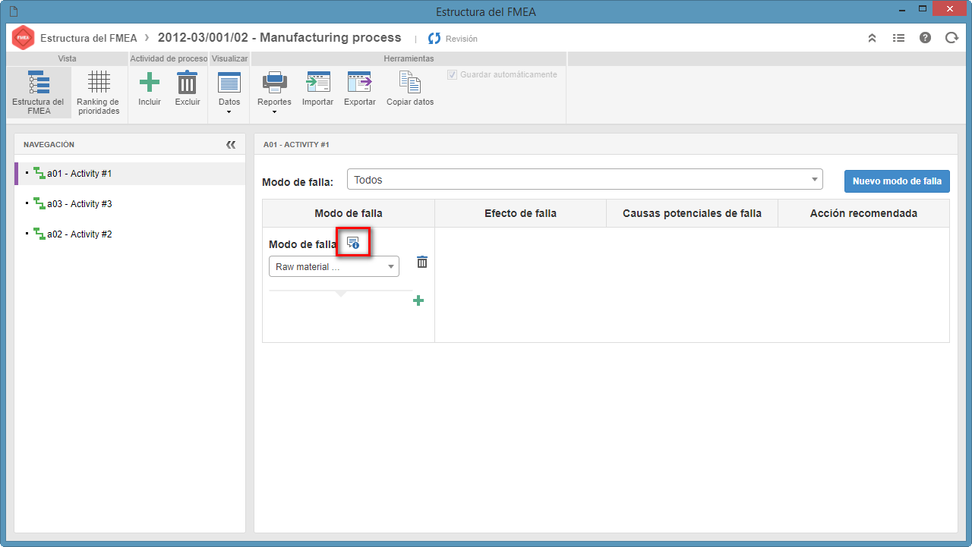Screen dimensions: 972x547
Task: Click the Exportar toolbar icon
Action: click(x=360, y=82)
